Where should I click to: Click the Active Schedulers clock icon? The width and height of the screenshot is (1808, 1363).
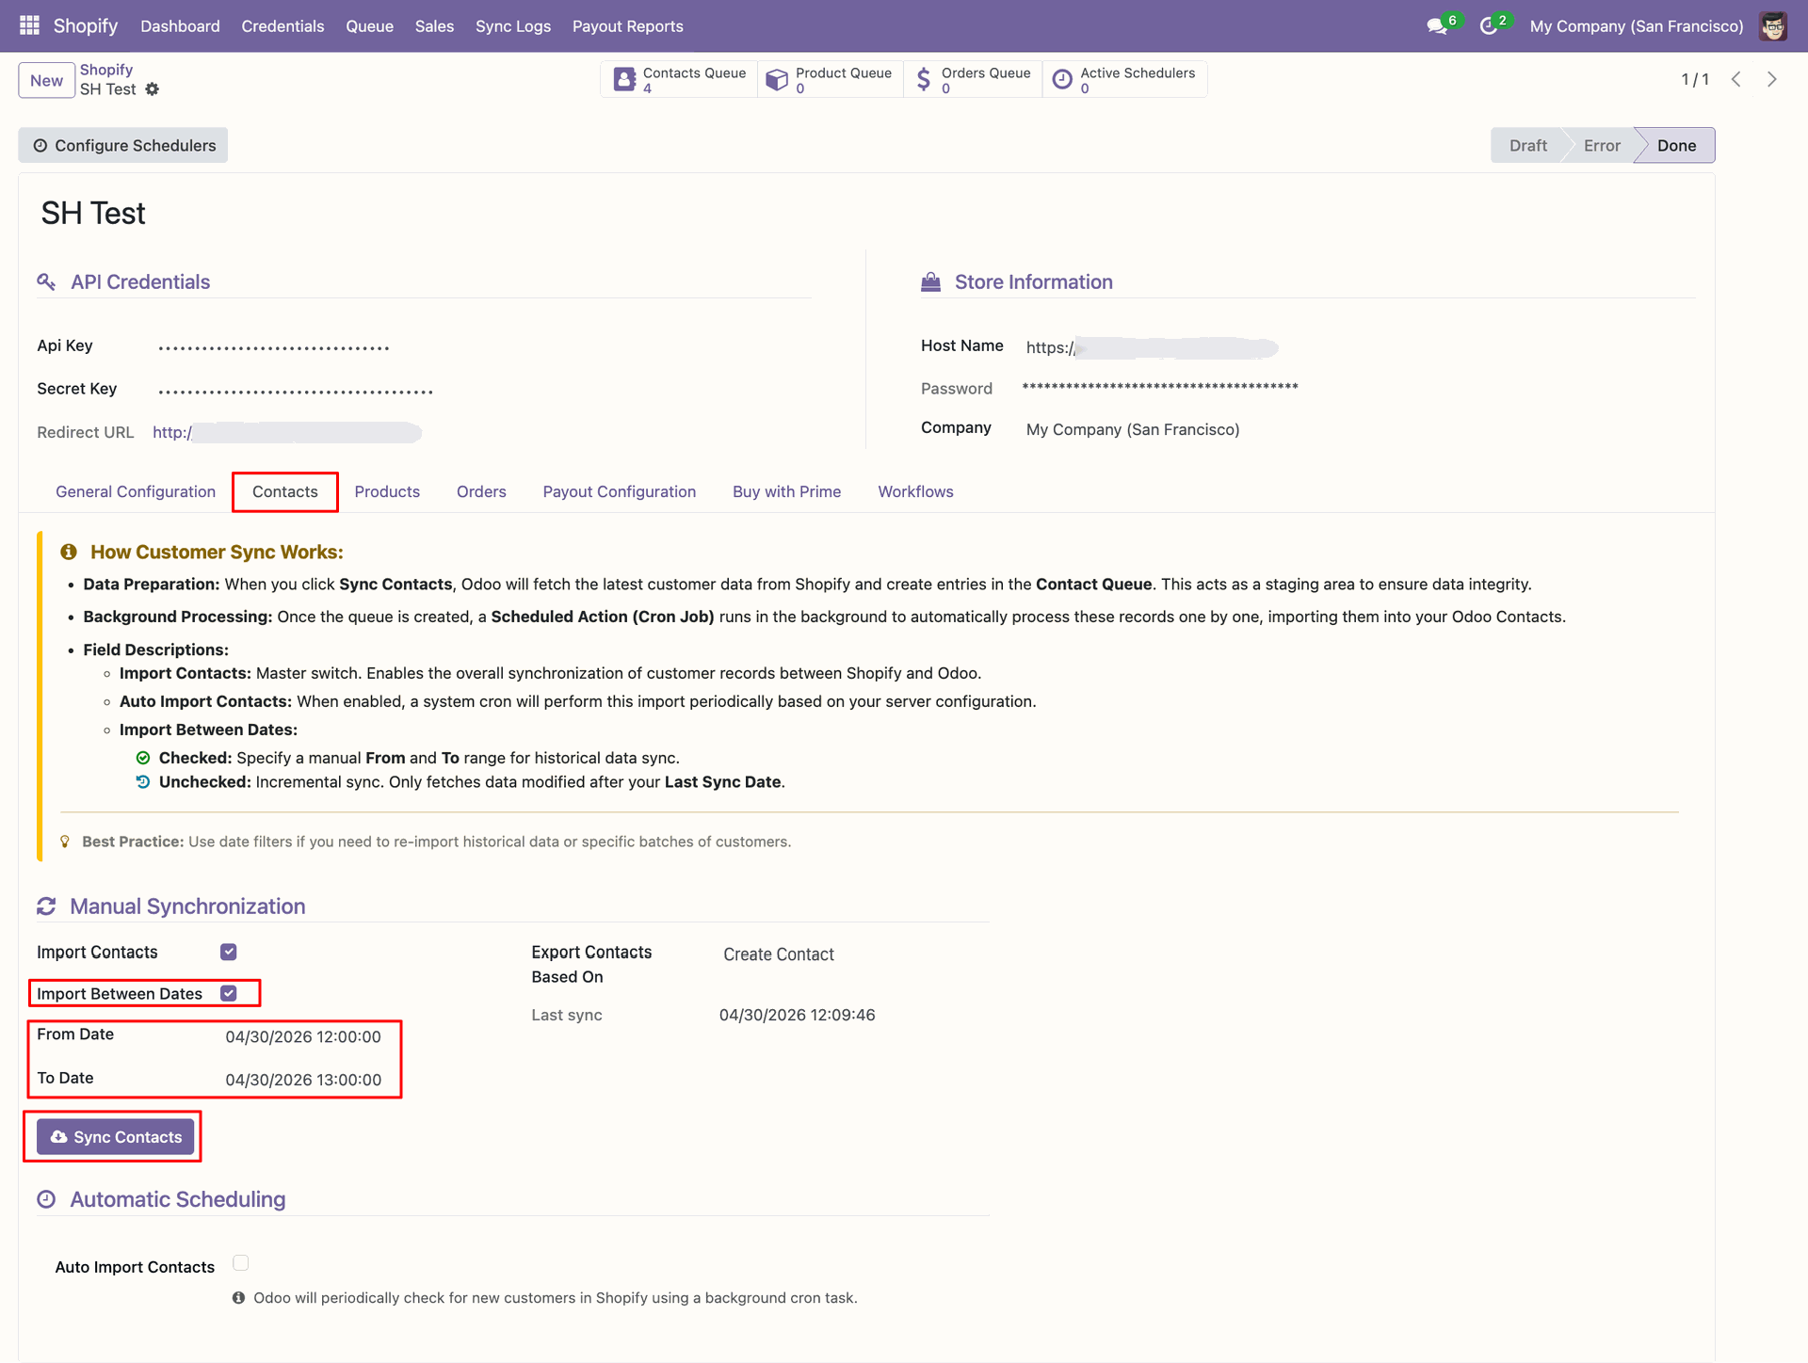[1062, 79]
